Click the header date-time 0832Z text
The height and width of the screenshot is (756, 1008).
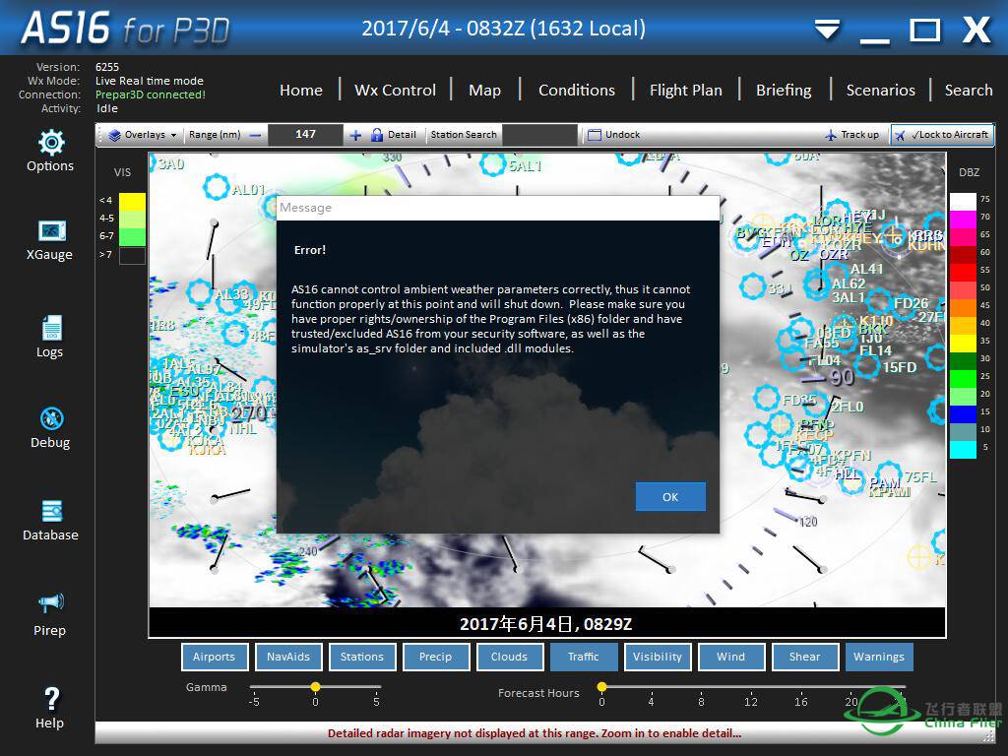[x=503, y=29]
